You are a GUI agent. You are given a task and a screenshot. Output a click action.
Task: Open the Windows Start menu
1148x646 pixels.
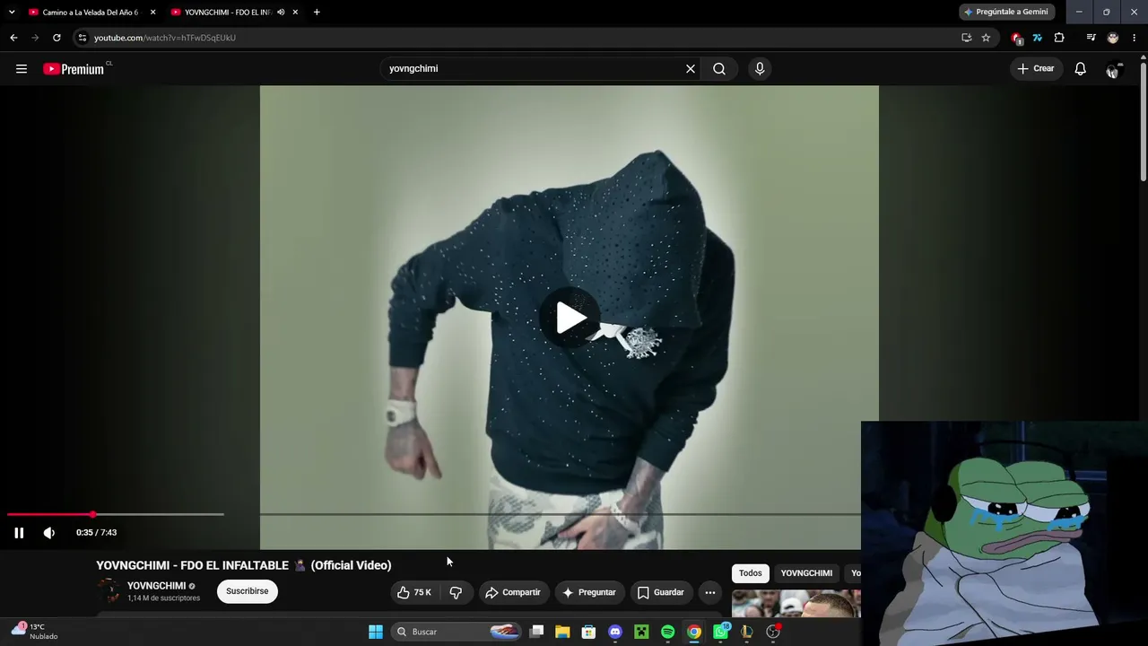coord(376,632)
